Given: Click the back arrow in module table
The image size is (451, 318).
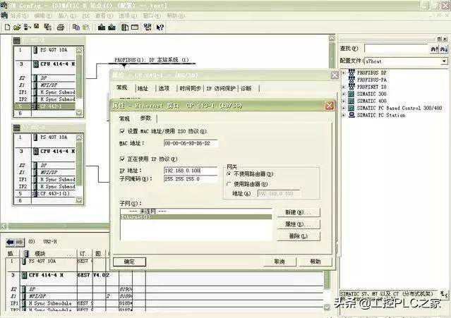Looking at the screenshot, I should (x=11, y=242).
